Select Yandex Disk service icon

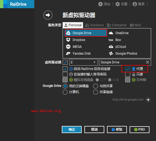click(x=68, y=54)
